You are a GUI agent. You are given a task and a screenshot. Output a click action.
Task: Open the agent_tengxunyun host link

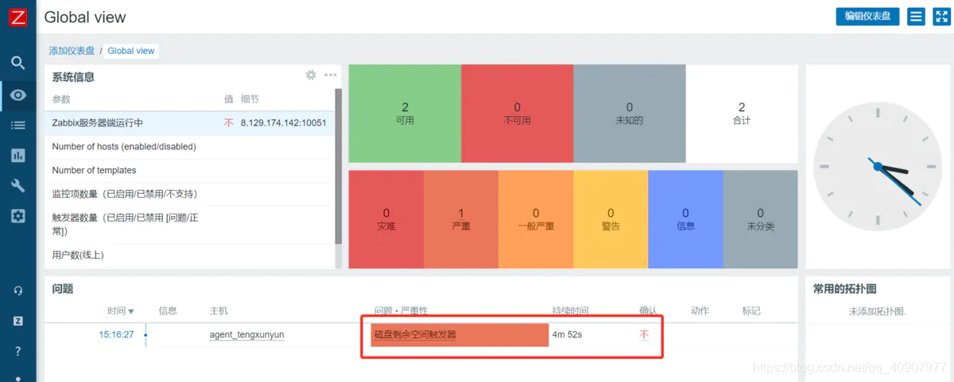(x=246, y=335)
